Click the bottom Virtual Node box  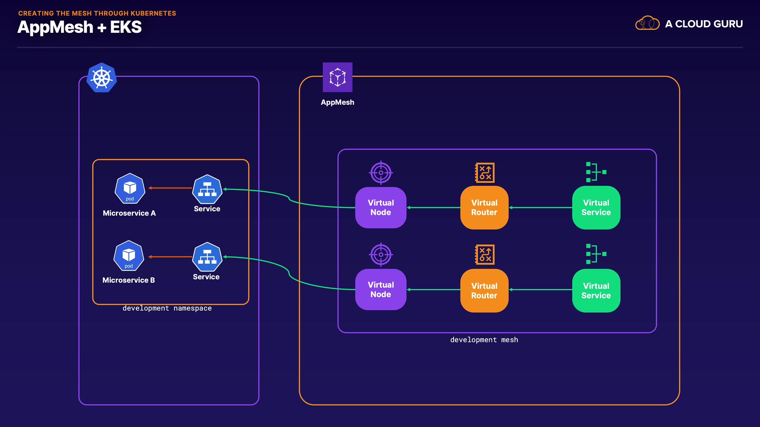381,289
